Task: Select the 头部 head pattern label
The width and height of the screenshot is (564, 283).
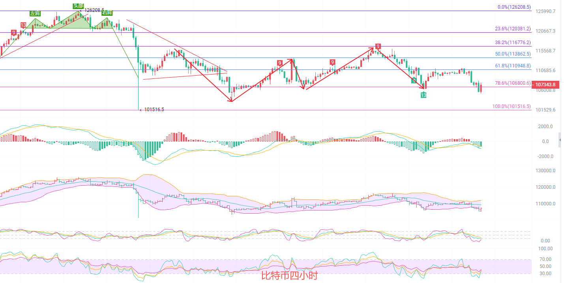Action: [x=78, y=6]
